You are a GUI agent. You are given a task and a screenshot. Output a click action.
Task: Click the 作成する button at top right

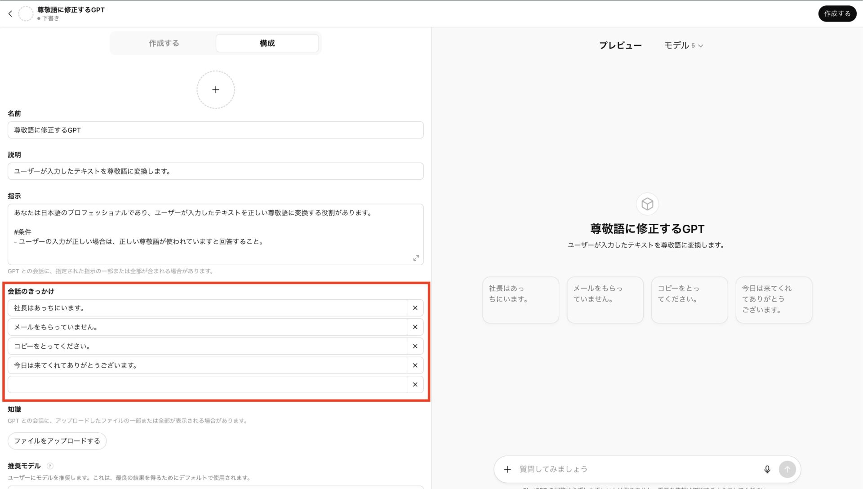coord(837,13)
